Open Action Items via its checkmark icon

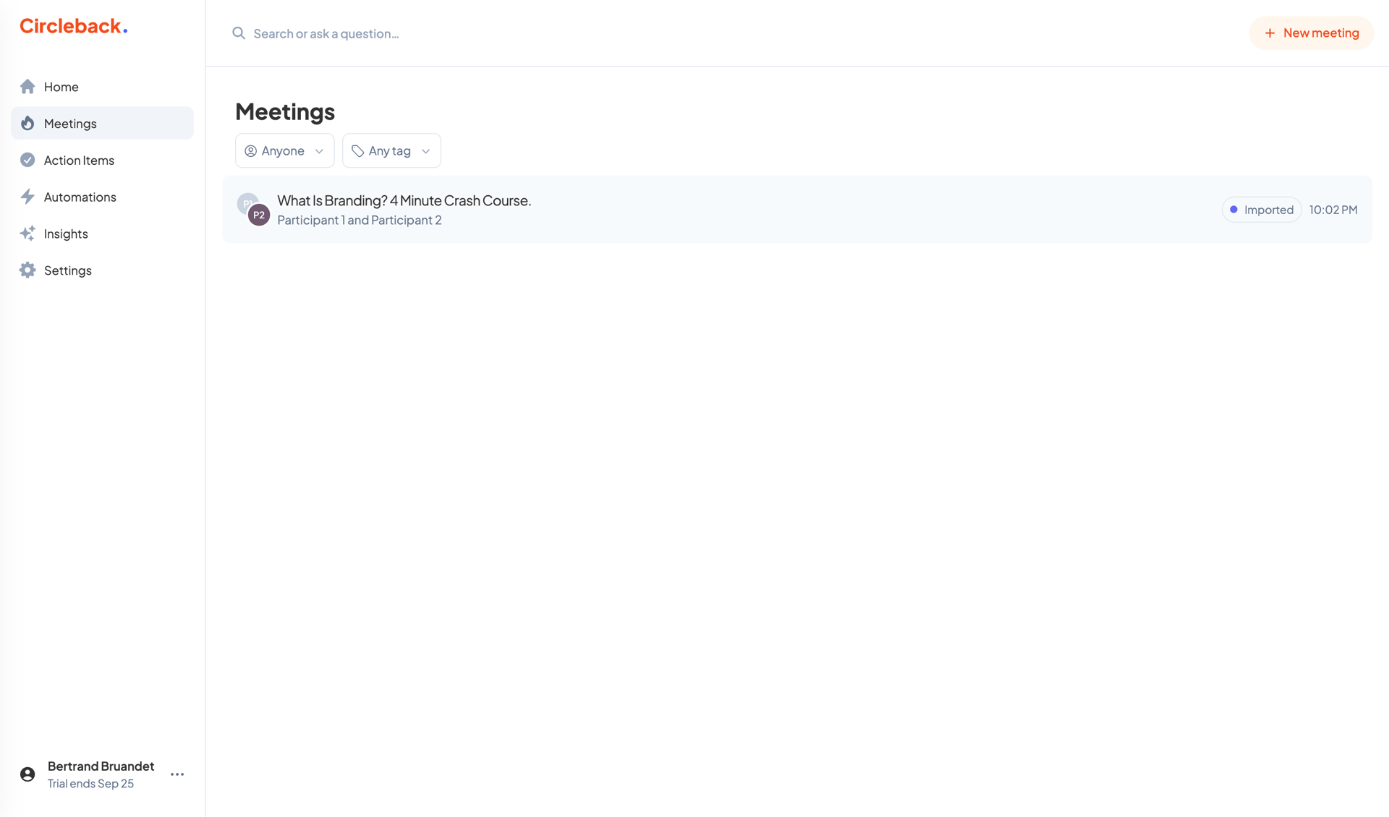27,160
